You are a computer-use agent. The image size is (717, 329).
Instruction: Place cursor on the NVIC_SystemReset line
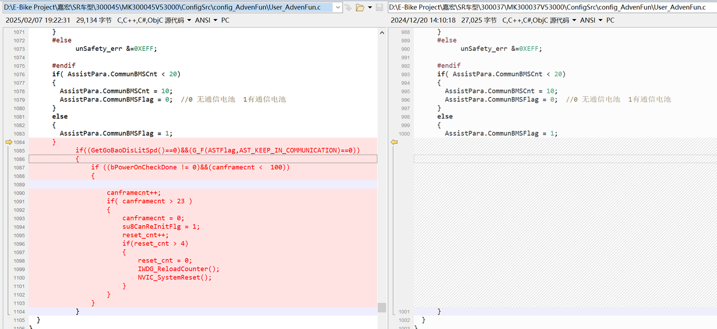[174, 277]
